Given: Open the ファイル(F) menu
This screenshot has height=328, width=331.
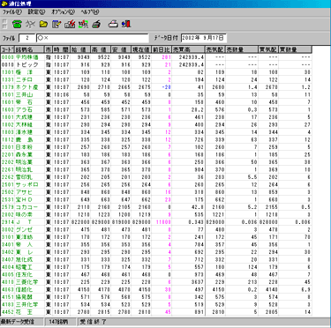Looking at the screenshot, I should coord(12,12).
